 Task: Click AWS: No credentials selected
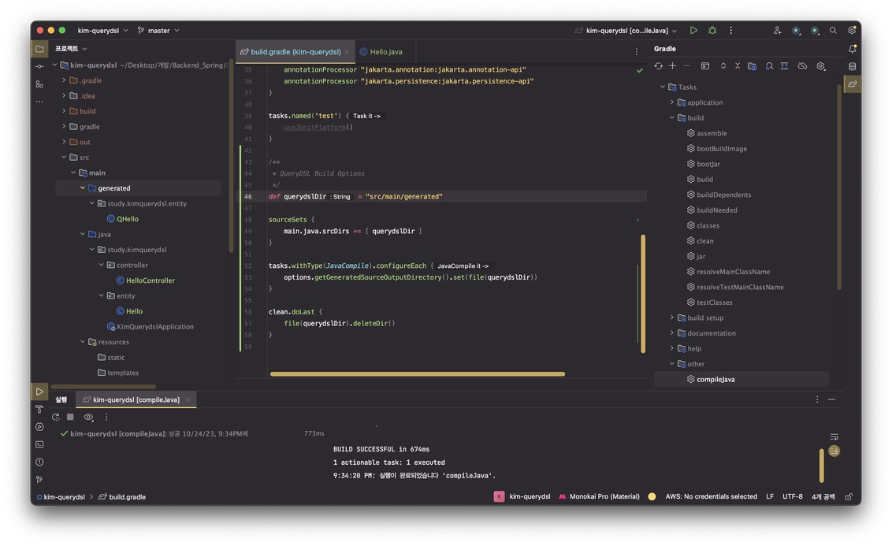(711, 496)
